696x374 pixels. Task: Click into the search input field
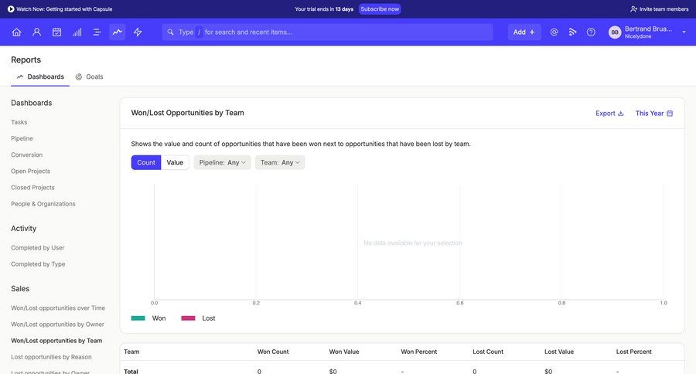[333, 32]
